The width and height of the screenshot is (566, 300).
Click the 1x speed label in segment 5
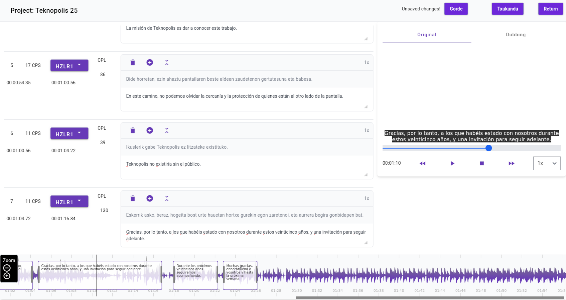367,63
